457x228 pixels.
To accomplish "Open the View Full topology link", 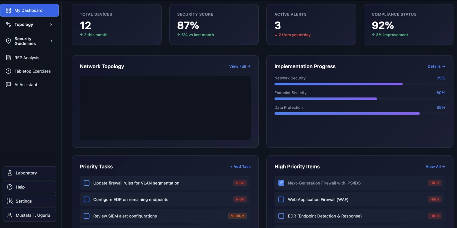I will (x=240, y=66).
